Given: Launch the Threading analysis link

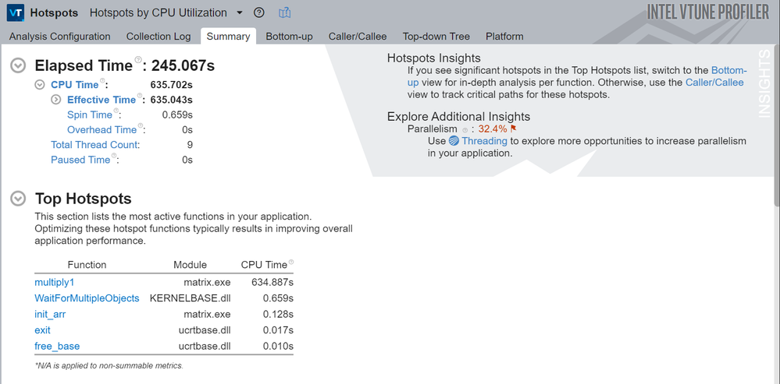Looking at the screenshot, I should (x=484, y=141).
